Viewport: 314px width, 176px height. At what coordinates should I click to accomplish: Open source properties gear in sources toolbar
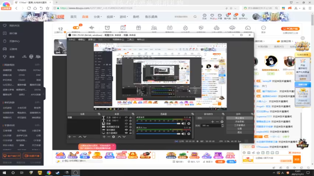[x=113, y=136]
